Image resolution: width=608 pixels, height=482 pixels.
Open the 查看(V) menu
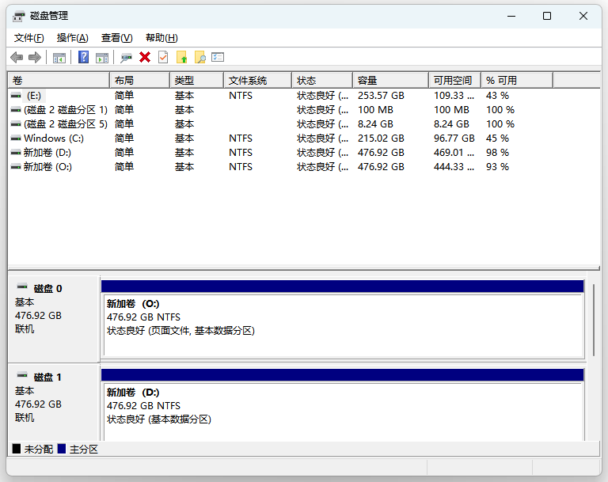(x=116, y=38)
